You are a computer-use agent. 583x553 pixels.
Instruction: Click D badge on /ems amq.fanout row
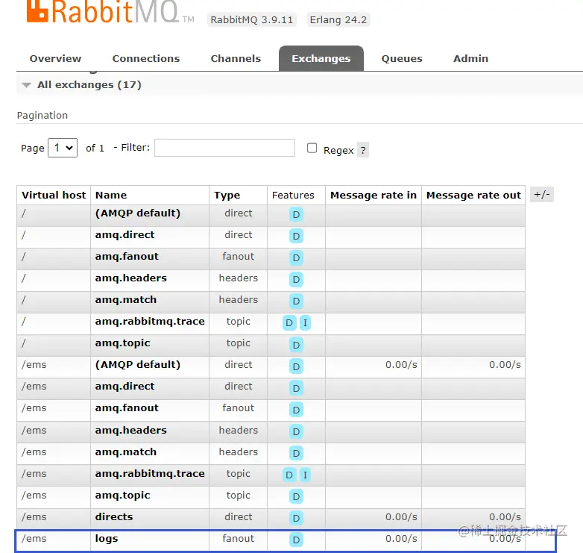tap(296, 410)
